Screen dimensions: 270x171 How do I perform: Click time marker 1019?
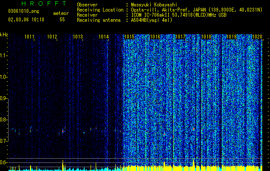pyautogui.click(x=232, y=36)
